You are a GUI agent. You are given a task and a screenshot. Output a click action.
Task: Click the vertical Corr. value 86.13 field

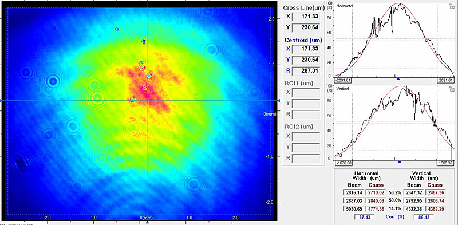(x=424, y=217)
